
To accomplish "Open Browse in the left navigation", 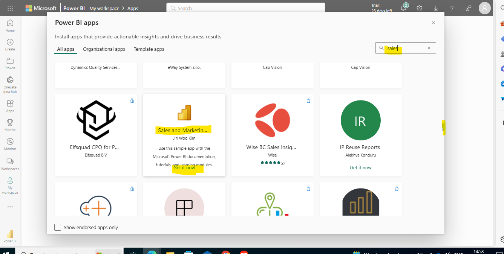I will click(x=10, y=64).
